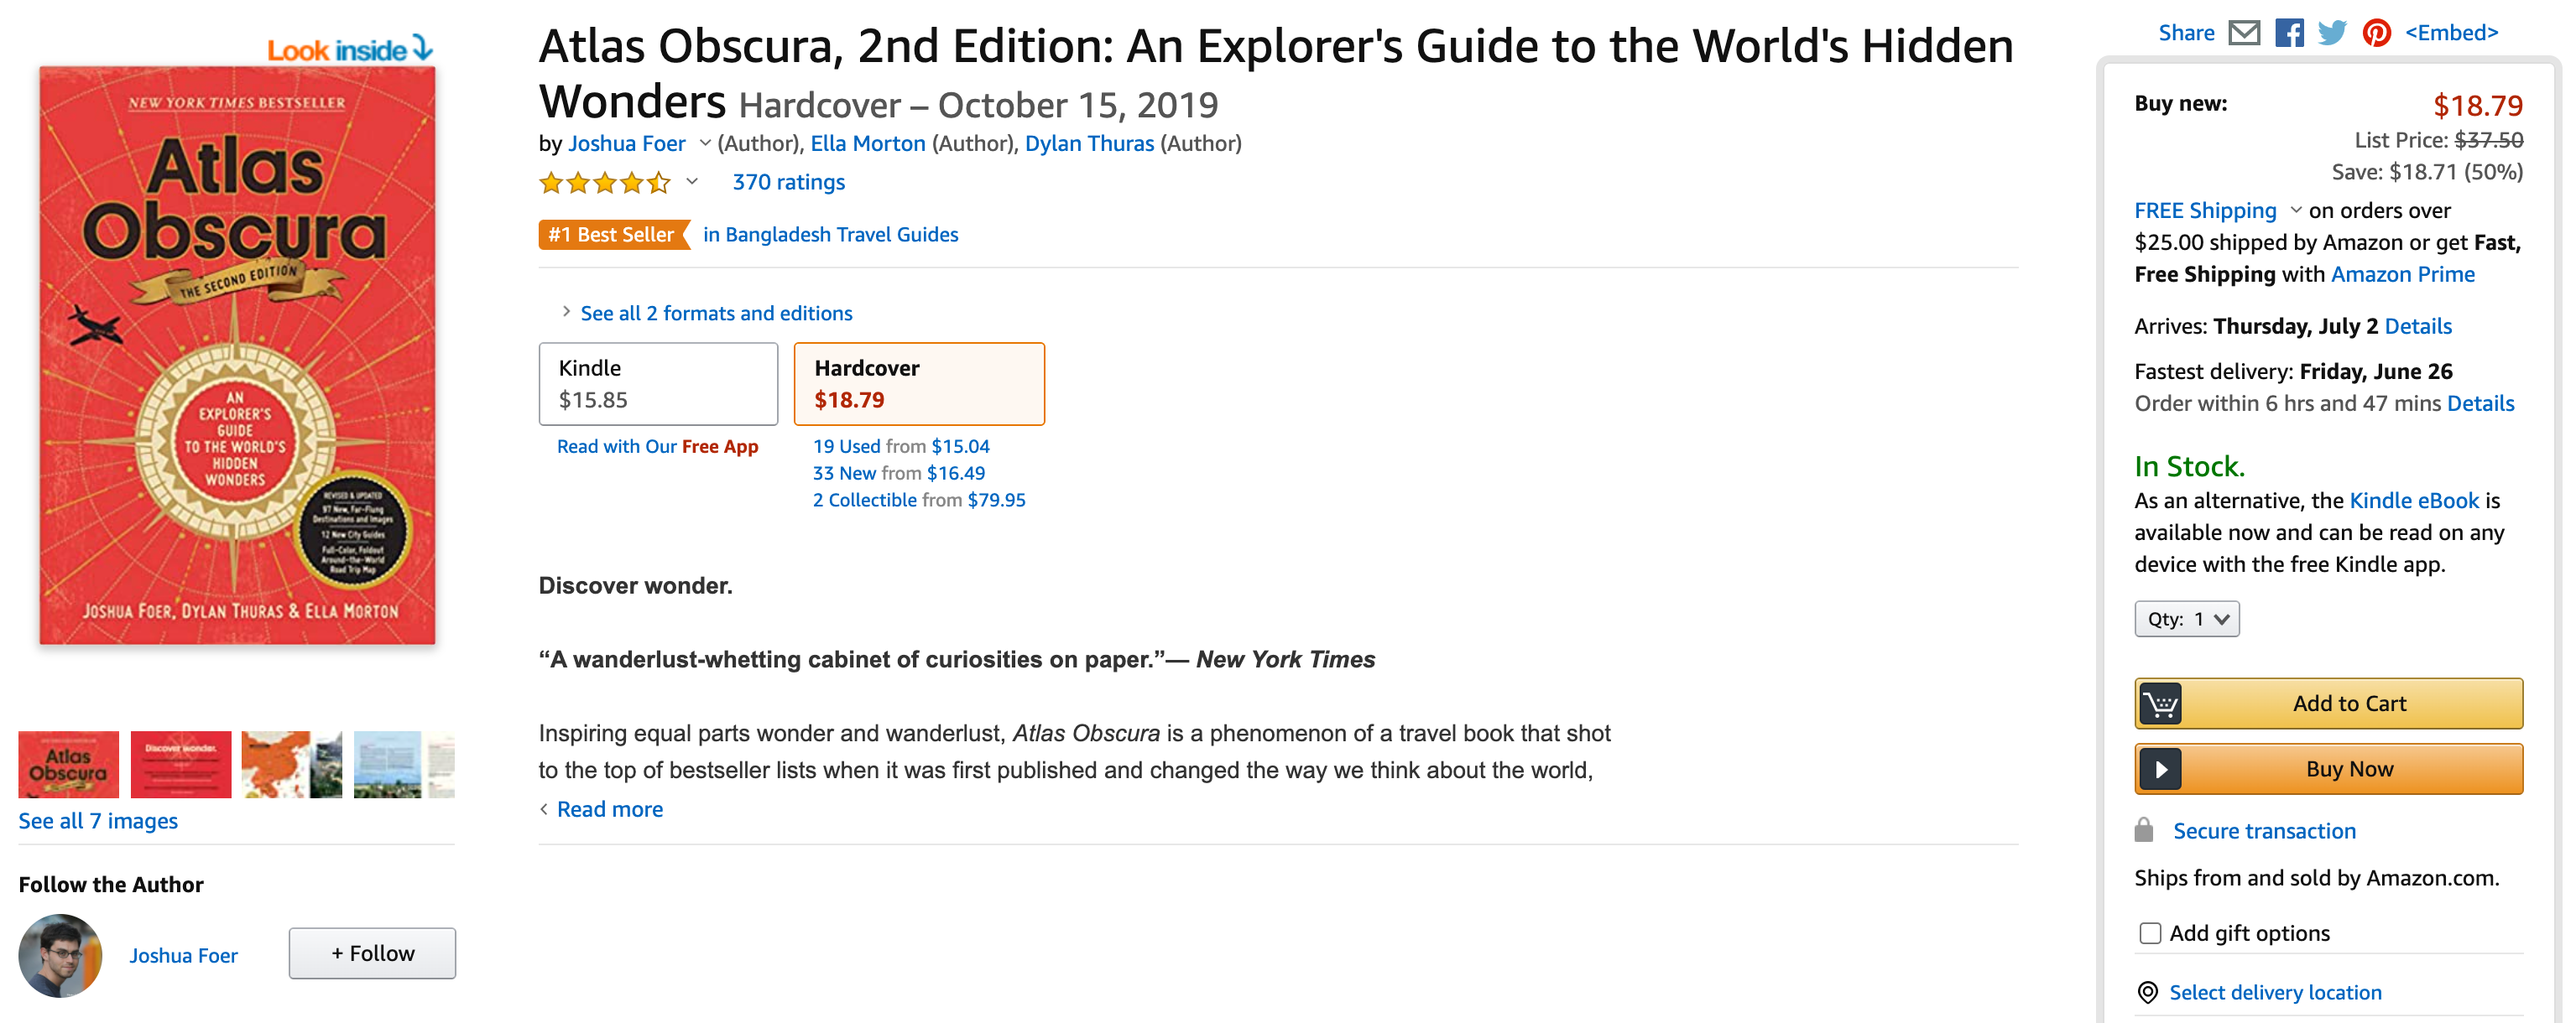
Task: Expand the description with Read more
Action: coord(609,808)
